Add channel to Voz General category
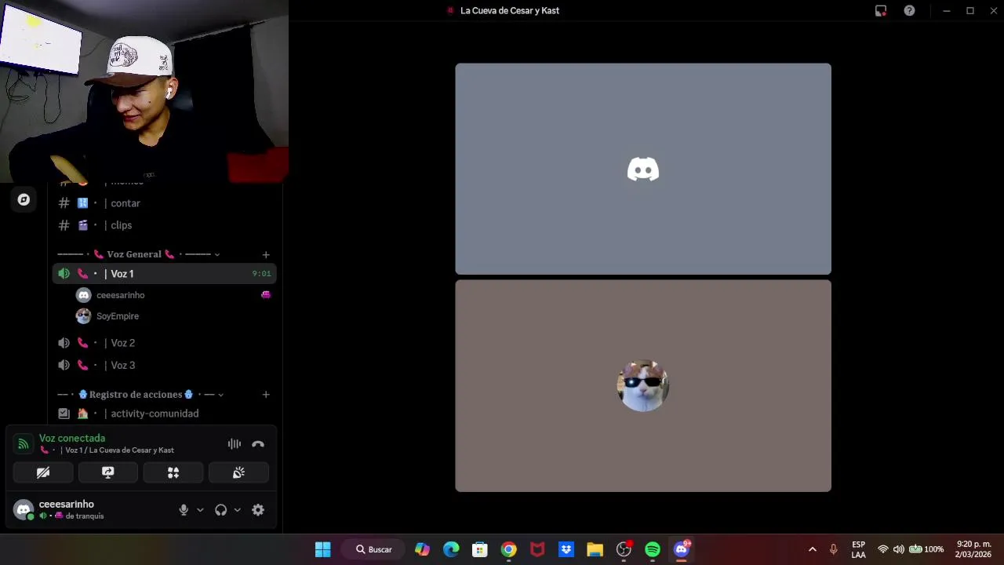 click(266, 254)
